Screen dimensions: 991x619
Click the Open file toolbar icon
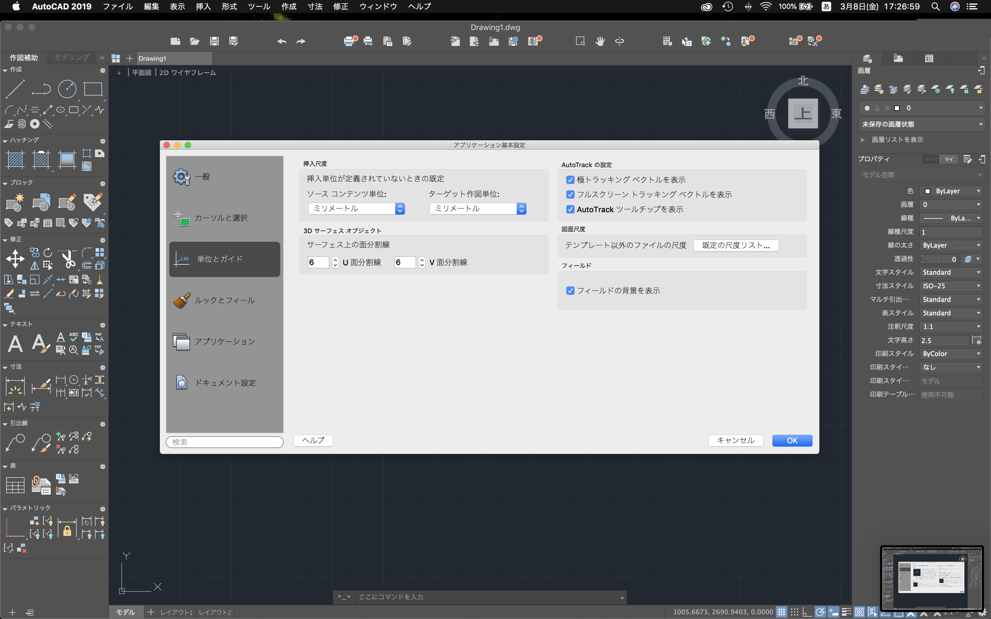point(195,41)
